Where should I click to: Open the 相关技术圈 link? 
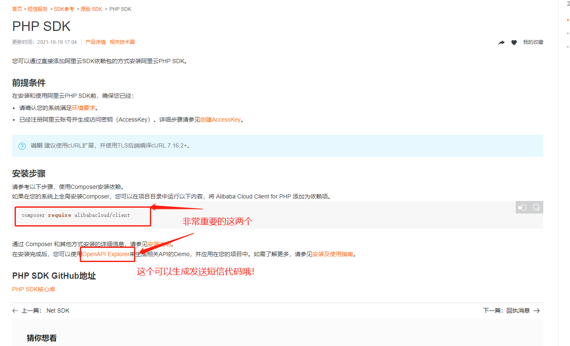122,42
